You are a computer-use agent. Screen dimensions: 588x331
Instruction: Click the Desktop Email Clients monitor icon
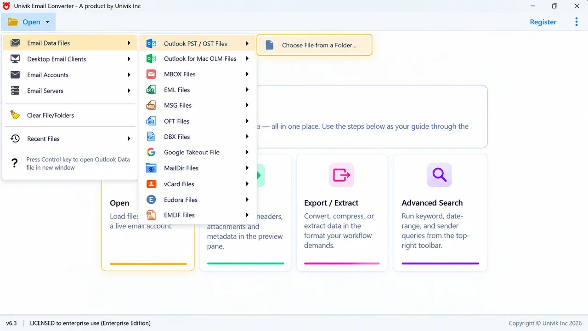15,59
